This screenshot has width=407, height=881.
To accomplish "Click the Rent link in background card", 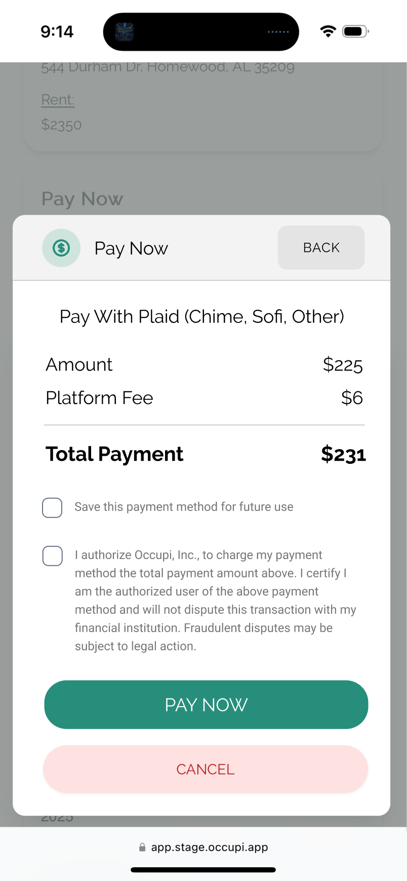I will point(58,100).
